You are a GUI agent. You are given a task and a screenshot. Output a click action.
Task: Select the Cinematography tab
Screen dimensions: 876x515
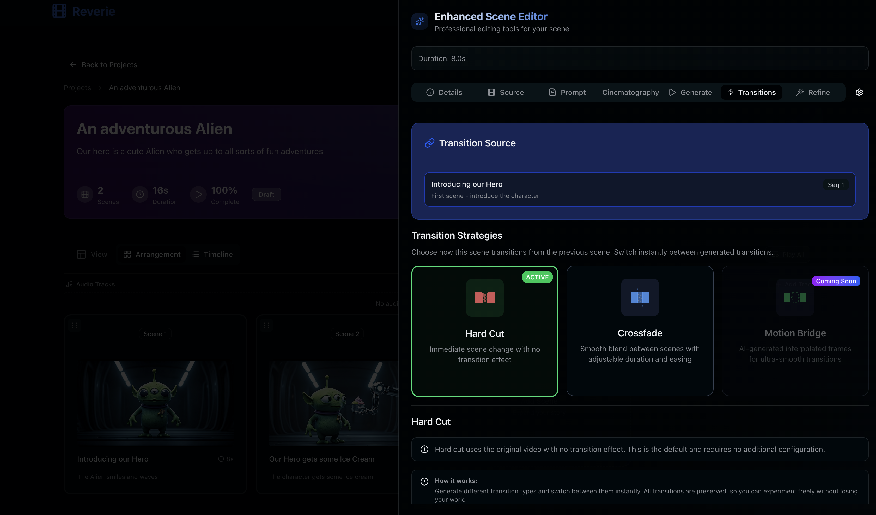tap(630, 92)
